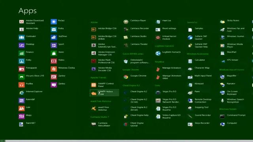Screen dimensions: 253x142
Task: Open Windows Čtečka reader app
Action: click(x=63, y=69)
